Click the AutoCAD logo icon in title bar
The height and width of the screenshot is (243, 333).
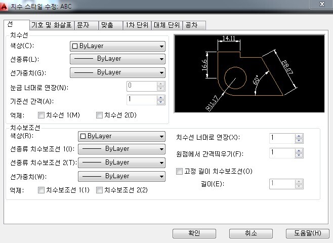[x=4, y=6]
